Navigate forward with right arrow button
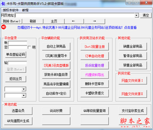Screen dimensions: 153x130 [x=95, y=21]
